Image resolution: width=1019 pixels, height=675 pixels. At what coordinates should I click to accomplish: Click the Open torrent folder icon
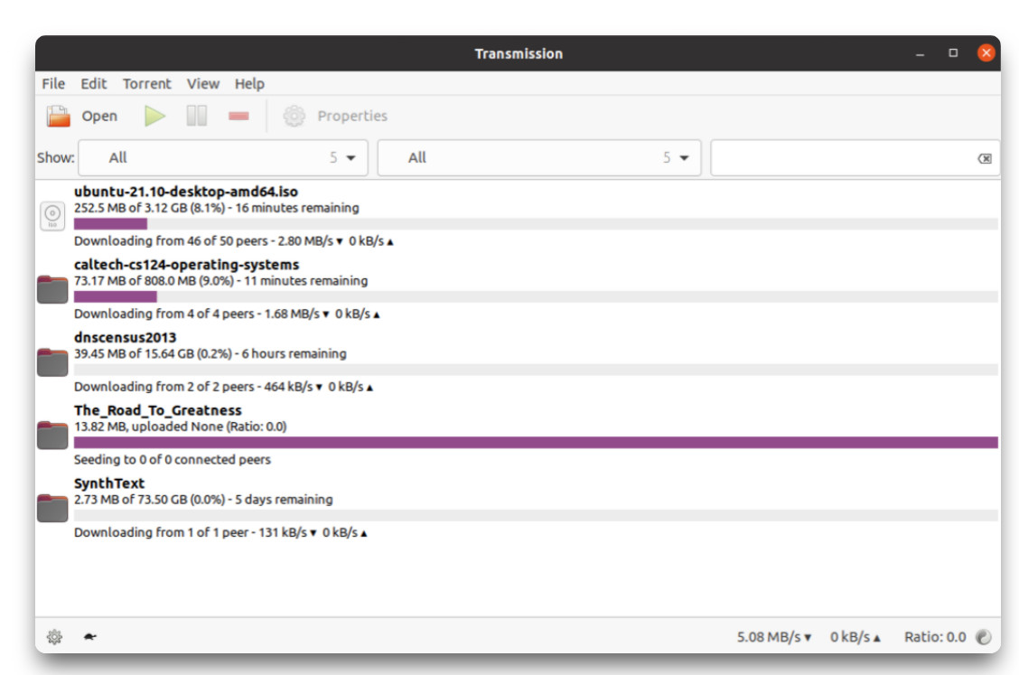coord(59,116)
